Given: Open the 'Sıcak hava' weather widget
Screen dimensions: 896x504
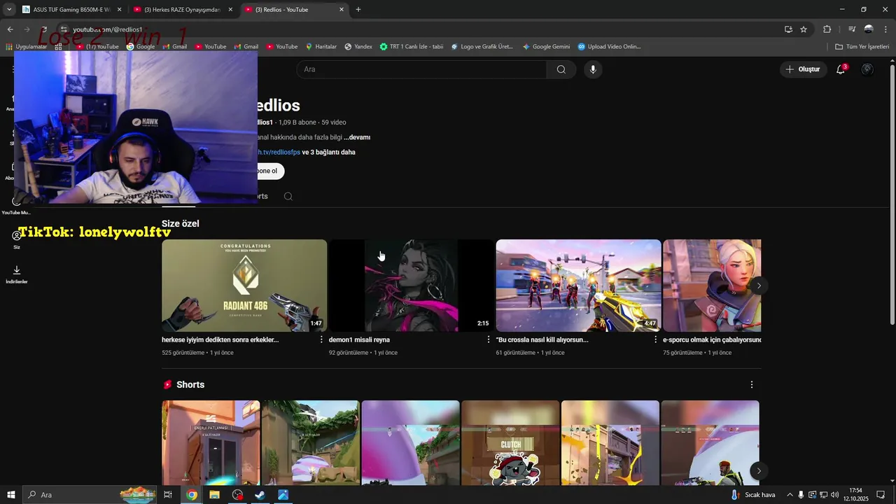Looking at the screenshot, I should pos(753,495).
